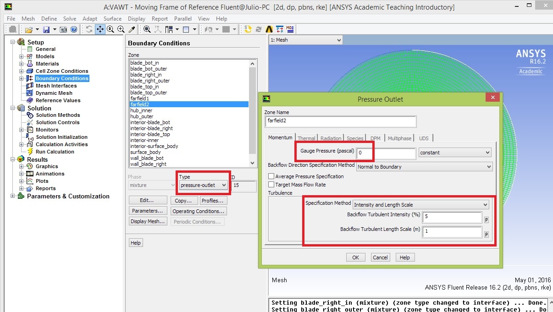The height and width of the screenshot is (312, 553).
Task: Click the open file folder toolbar icon
Action: point(28,29)
